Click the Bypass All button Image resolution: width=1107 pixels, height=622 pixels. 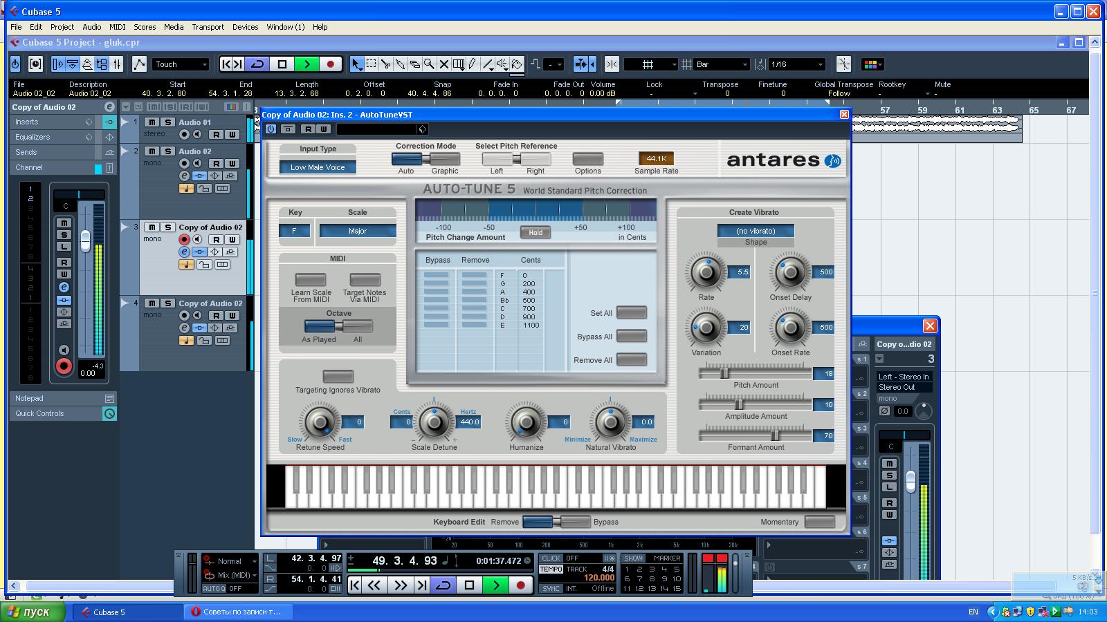pos(631,337)
